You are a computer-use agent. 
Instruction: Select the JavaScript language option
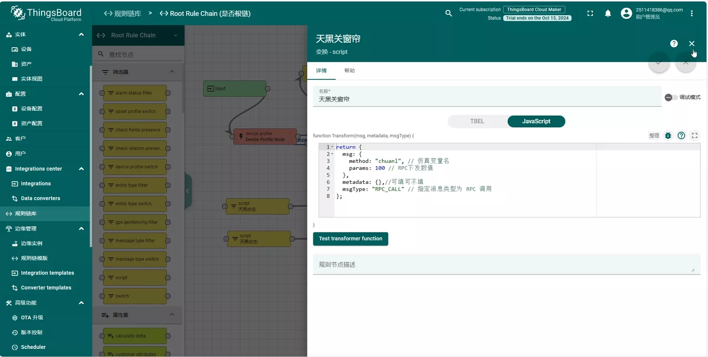pos(536,121)
